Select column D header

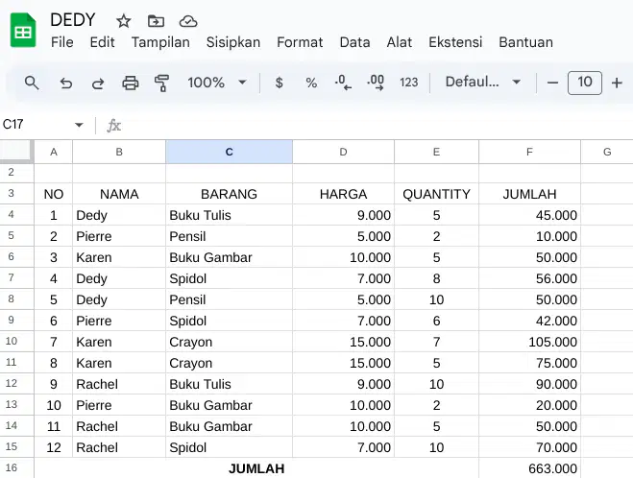(x=343, y=152)
